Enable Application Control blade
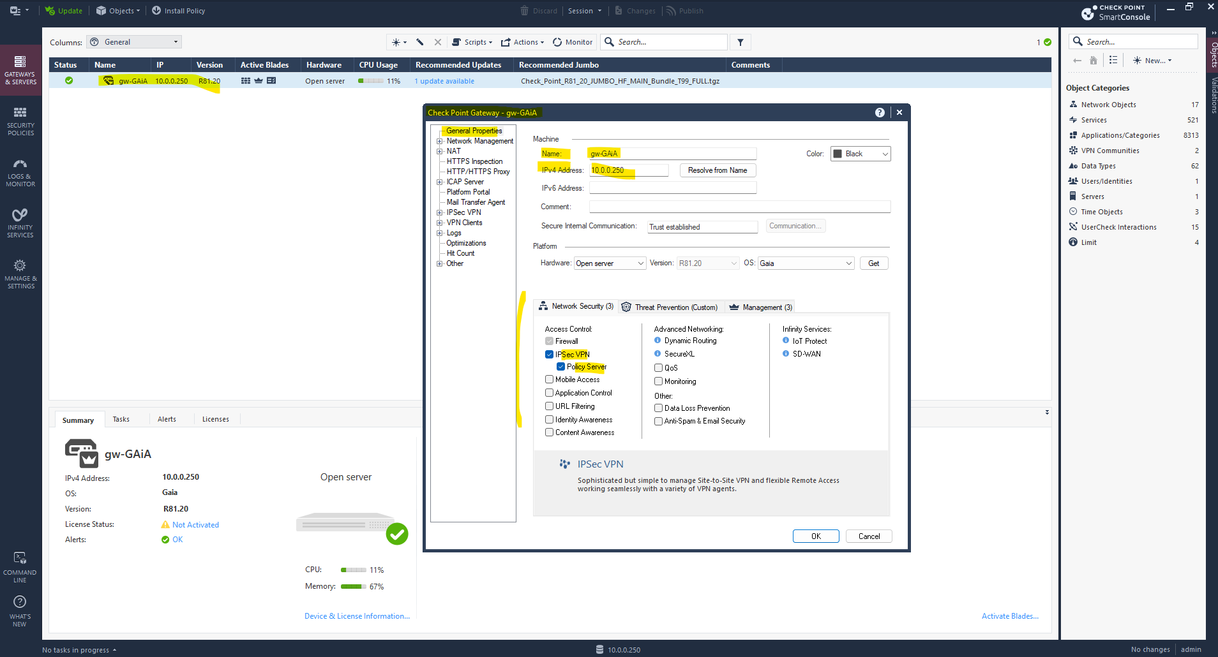This screenshot has height=657, width=1218. [x=549, y=393]
